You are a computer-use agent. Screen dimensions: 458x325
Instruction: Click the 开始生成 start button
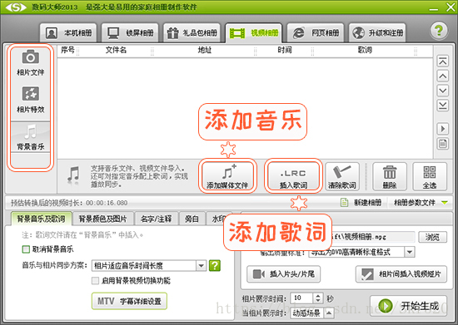(408, 306)
